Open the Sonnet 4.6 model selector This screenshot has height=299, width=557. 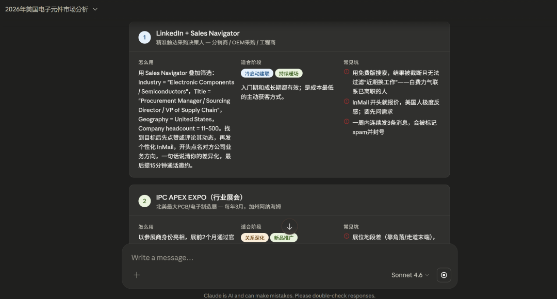click(x=410, y=275)
